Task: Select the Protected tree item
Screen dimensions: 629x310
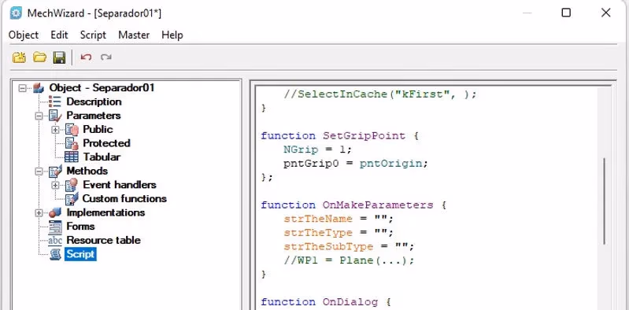Action: tap(106, 143)
